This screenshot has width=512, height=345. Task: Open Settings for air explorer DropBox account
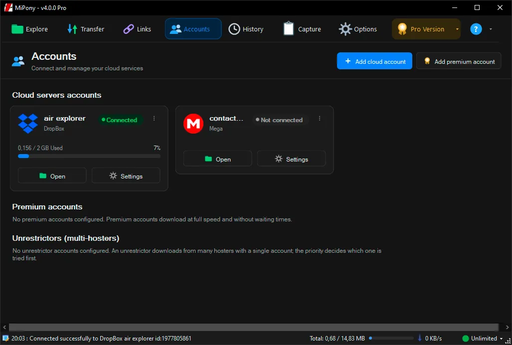coord(126,176)
